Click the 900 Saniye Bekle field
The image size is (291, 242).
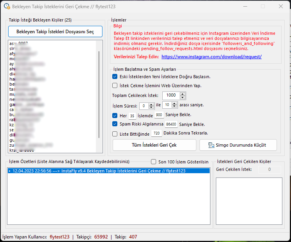(x=159, y=115)
